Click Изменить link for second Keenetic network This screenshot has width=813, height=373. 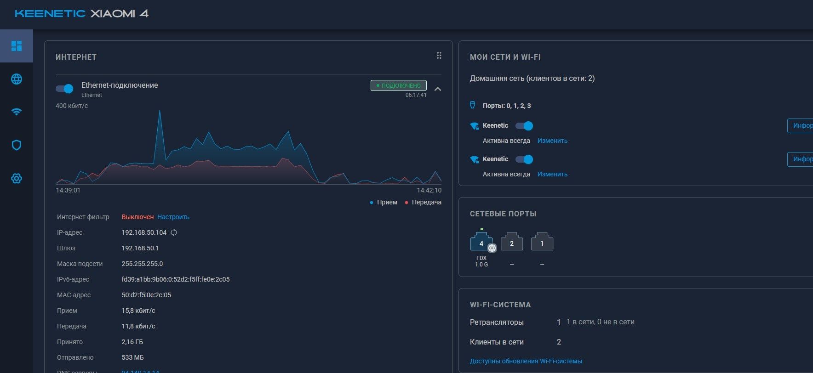click(552, 174)
